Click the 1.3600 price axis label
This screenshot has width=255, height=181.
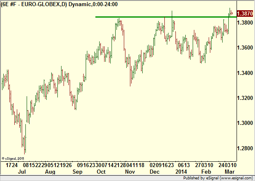tap(245, 48)
